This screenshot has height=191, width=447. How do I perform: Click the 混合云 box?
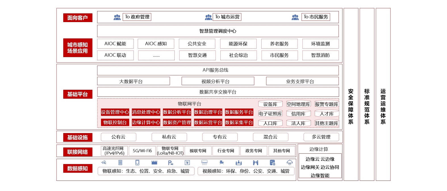point(270,137)
